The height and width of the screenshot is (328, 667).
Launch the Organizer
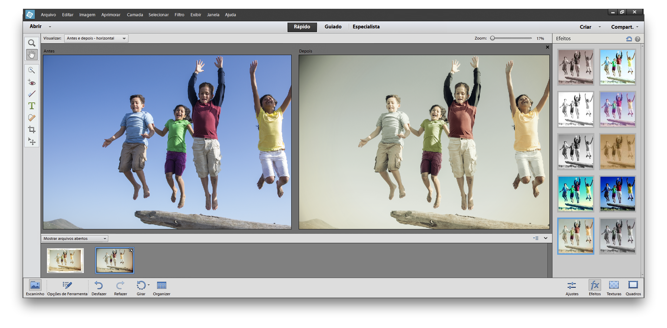(162, 288)
